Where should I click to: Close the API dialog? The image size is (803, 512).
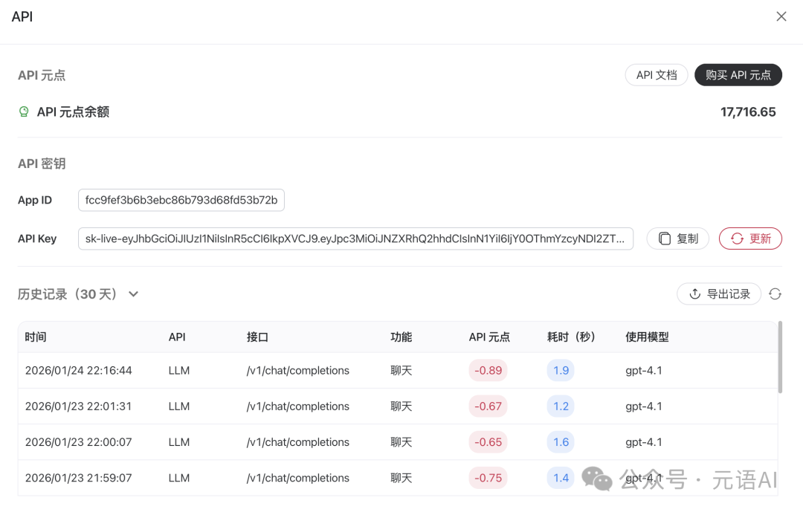tap(781, 16)
